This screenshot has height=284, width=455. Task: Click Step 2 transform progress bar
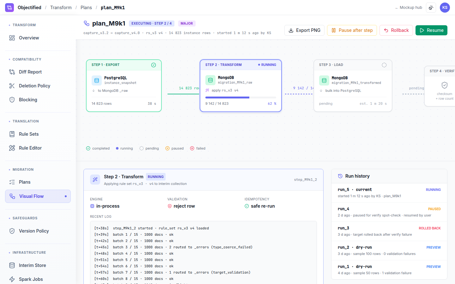(x=241, y=98)
